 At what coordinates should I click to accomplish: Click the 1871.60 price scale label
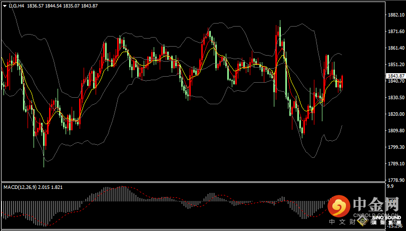[x=396, y=32]
